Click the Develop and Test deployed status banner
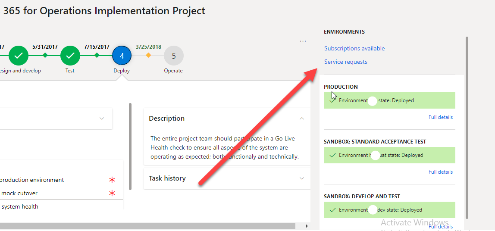Viewport: 495px width, 231px height. pyautogui.click(x=389, y=210)
